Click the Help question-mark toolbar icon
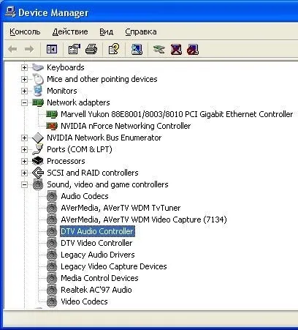 click(x=114, y=49)
